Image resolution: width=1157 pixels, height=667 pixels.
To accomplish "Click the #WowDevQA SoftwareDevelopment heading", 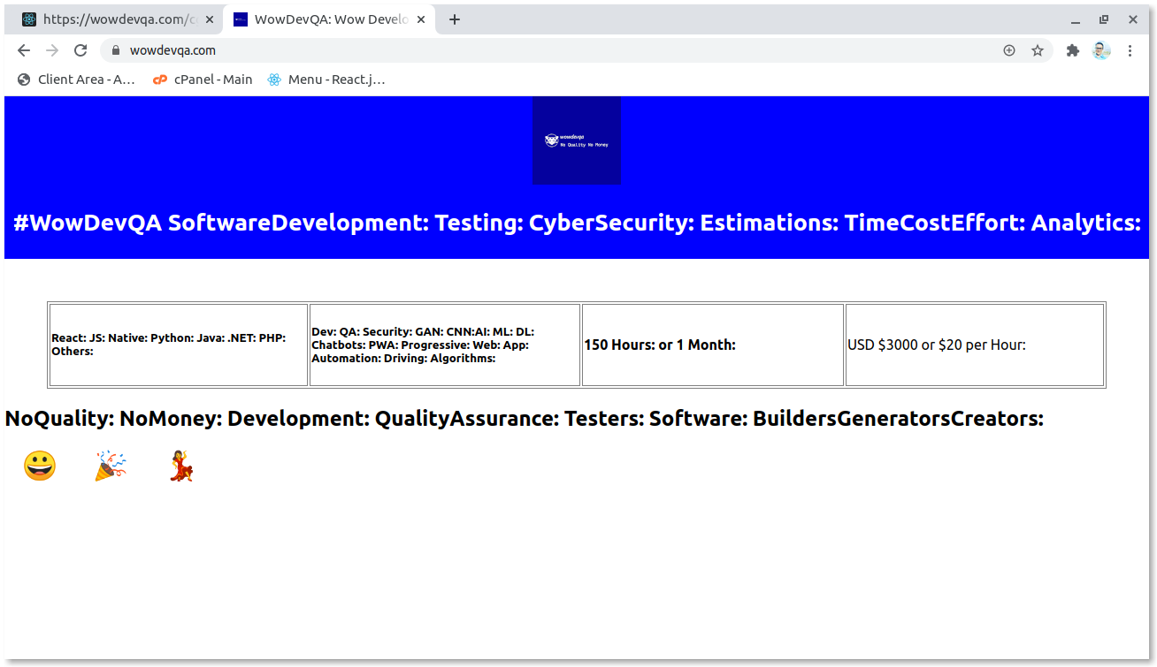I will (x=577, y=223).
